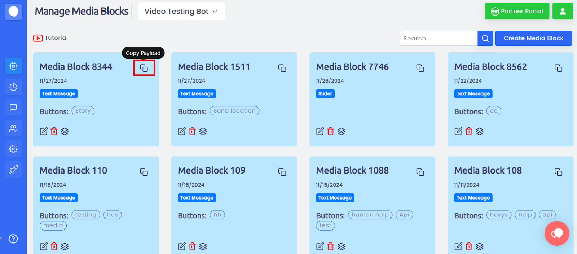Open layers icon for Media Block 8344
577x254 pixels.
click(65, 131)
